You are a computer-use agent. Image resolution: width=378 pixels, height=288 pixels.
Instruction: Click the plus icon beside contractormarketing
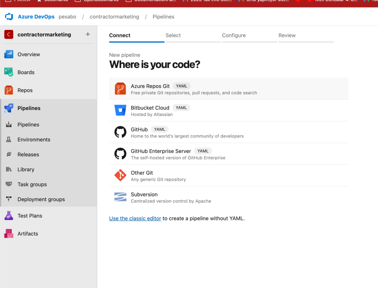click(x=88, y=34)
